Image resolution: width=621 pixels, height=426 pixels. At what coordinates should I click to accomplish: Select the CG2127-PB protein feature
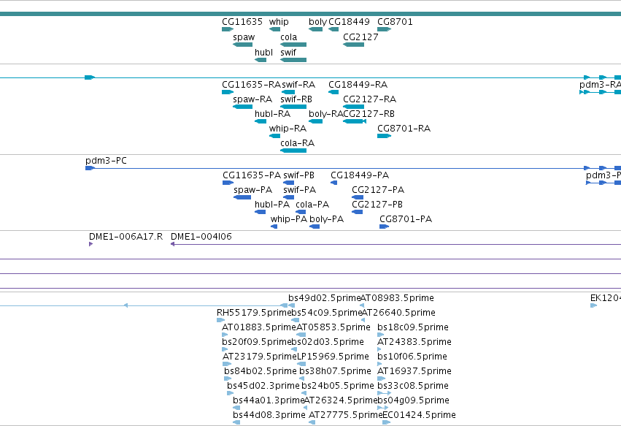[358, 212]
